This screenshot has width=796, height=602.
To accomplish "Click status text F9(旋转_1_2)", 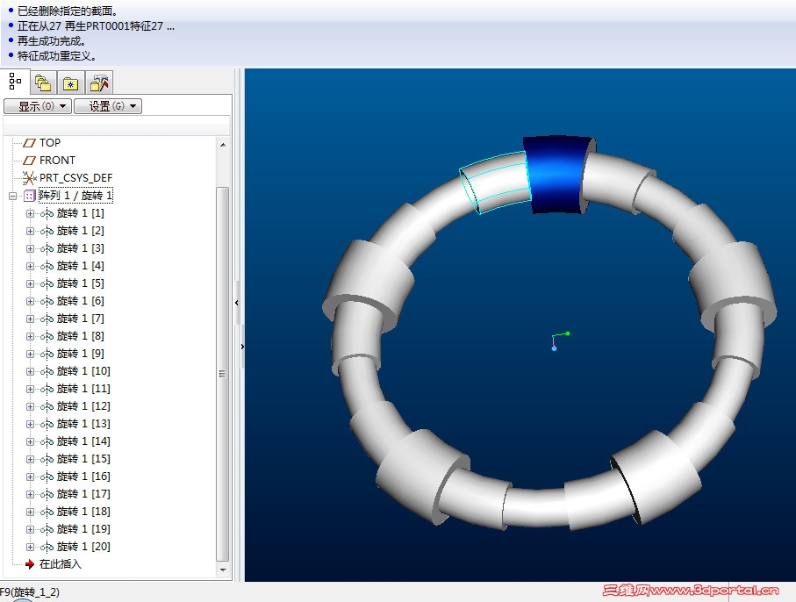I will [x=30, y=592].
